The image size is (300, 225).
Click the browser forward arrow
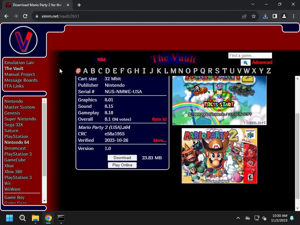pyautogui.click(x=16, y=16)
